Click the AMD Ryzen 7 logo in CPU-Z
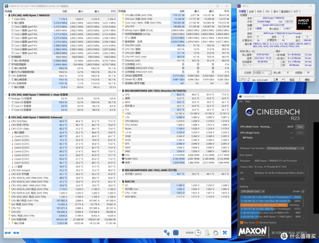319x243 pixels. [304, 23]
